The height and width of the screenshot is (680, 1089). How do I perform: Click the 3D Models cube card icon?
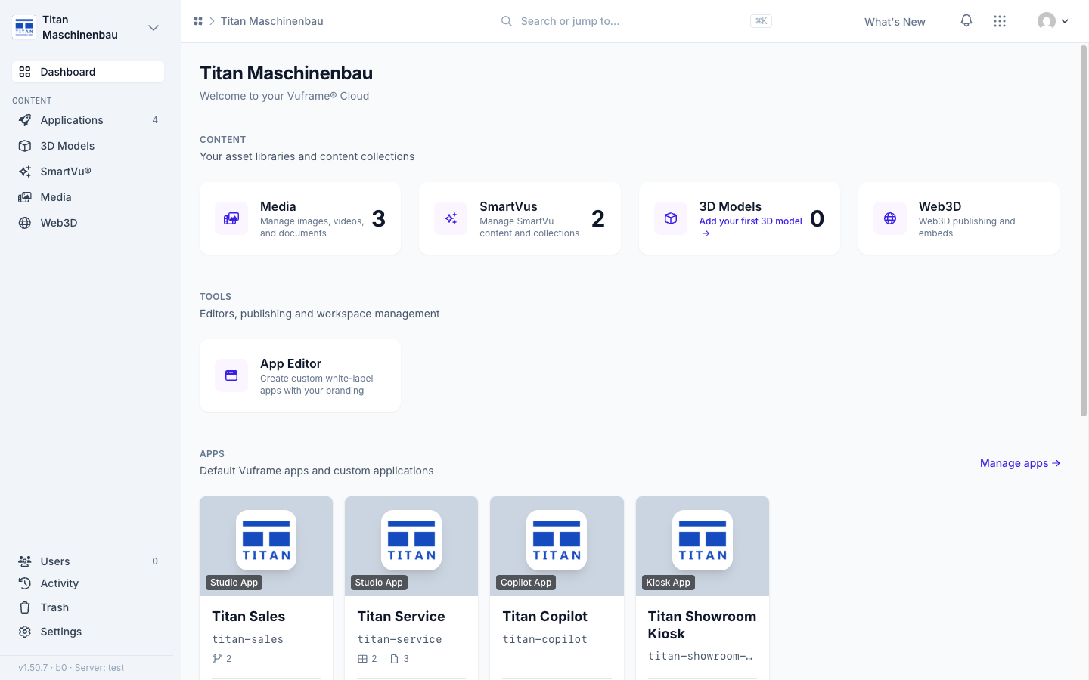pyautogui.click(x=671, y=218)
